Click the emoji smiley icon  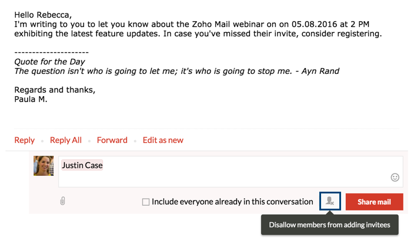[395, 177]
